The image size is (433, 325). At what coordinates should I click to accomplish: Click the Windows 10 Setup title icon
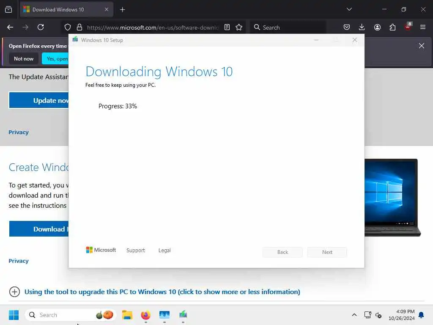point(75,39)
